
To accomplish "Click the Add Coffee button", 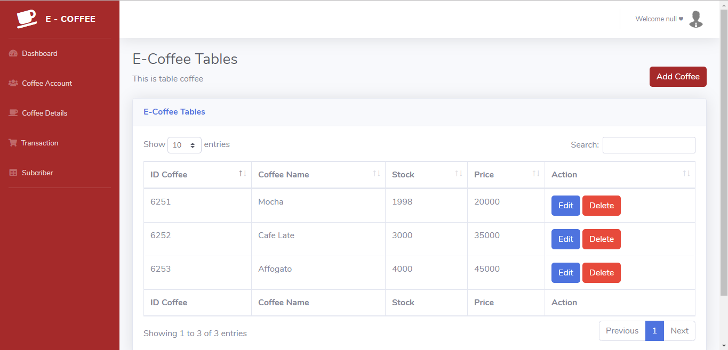I will pyautogui.click(x=678, y=76).
